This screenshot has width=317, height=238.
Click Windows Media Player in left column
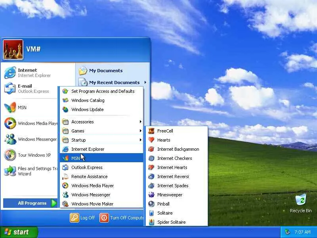coord(31,123)
